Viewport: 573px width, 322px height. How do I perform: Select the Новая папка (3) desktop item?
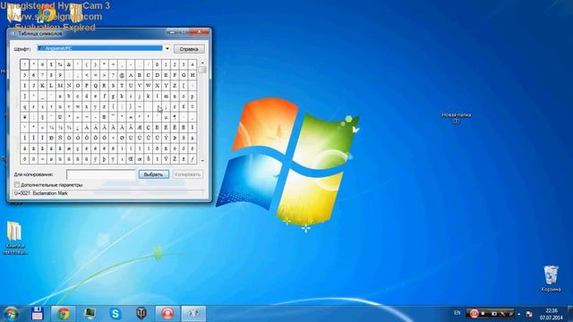pyautogui.click(x=457, y=117)
